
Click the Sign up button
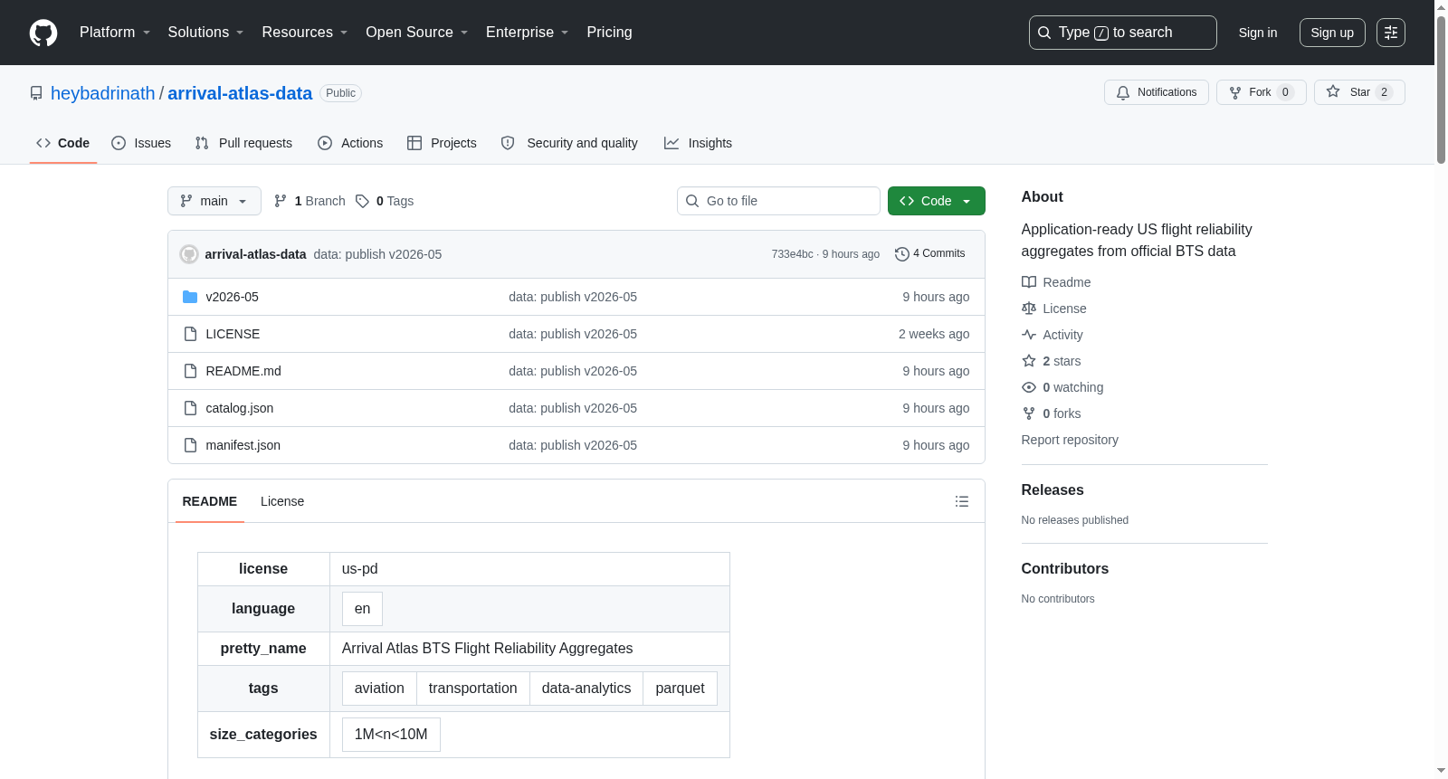1332,33
